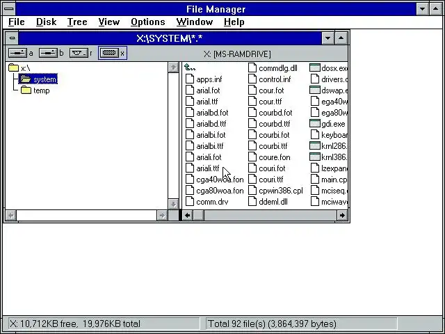This screenshot has width=445, height=334.
Task: Select RAM drive x icon
Action: tap(109, 53)
